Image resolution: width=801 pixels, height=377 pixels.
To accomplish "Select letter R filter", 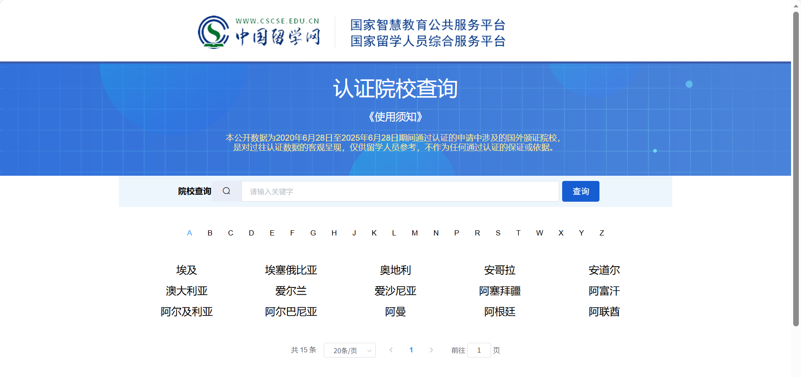I will pyautogui.click(x=477, y=233).
